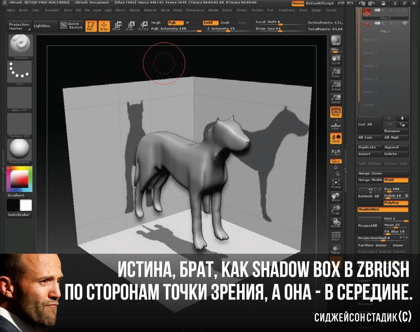Click the ProjectAll button
Viewport: 420px width, 332px height.
tap(370, 226)
